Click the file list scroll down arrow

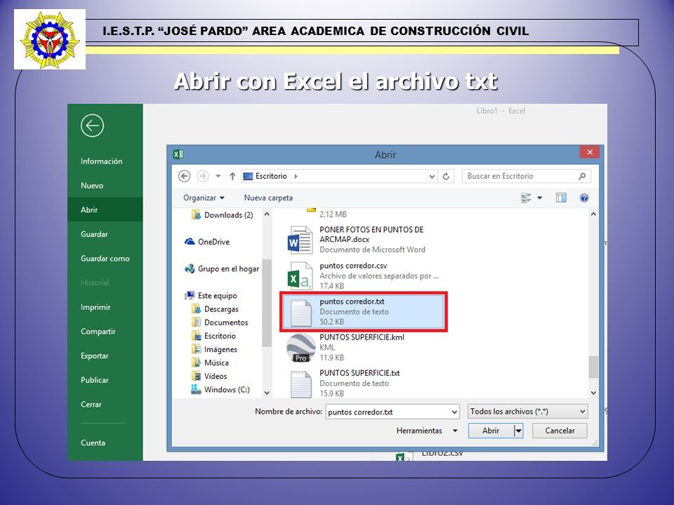[x=593, y=393]
